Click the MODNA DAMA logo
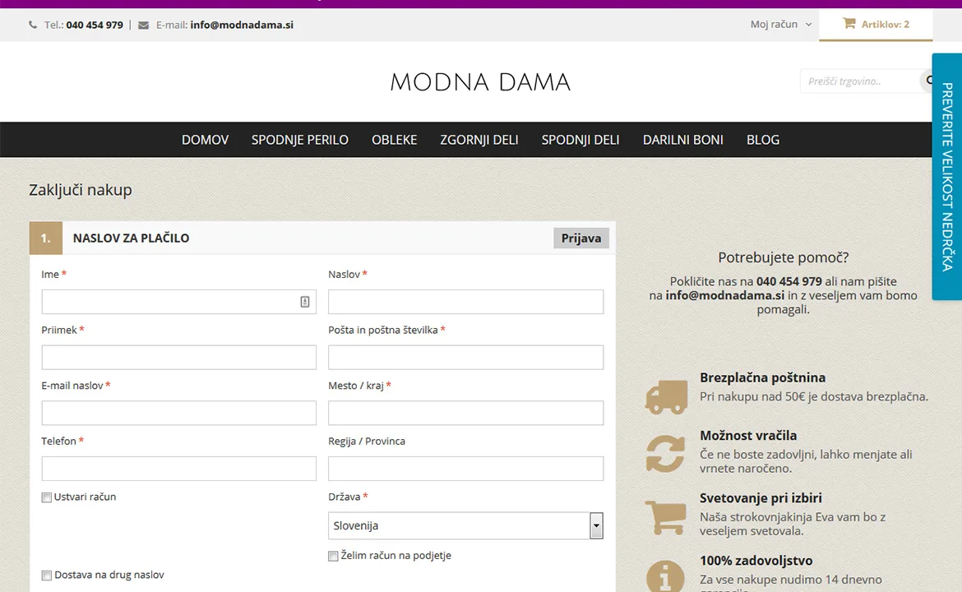 click(480, 82)
